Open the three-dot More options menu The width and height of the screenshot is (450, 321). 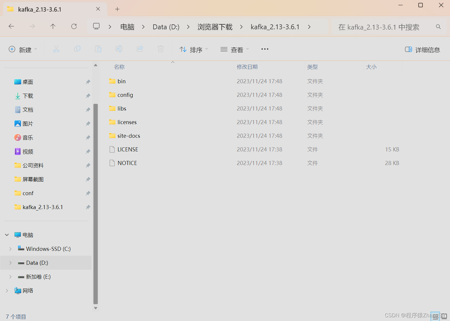pos(265,49)
